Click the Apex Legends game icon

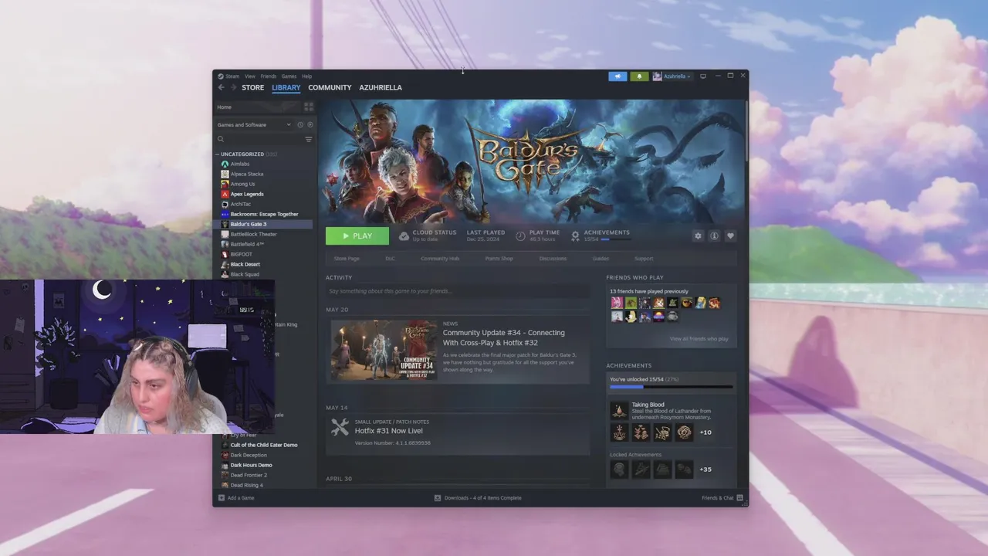[x=225, y=194]
